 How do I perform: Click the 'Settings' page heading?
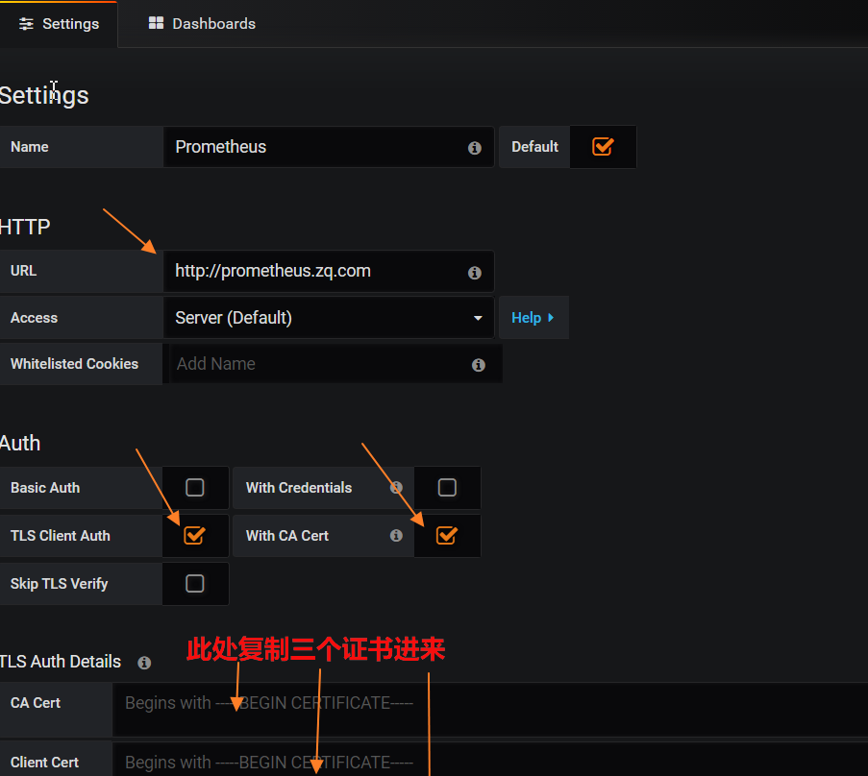tap(43, 96)
